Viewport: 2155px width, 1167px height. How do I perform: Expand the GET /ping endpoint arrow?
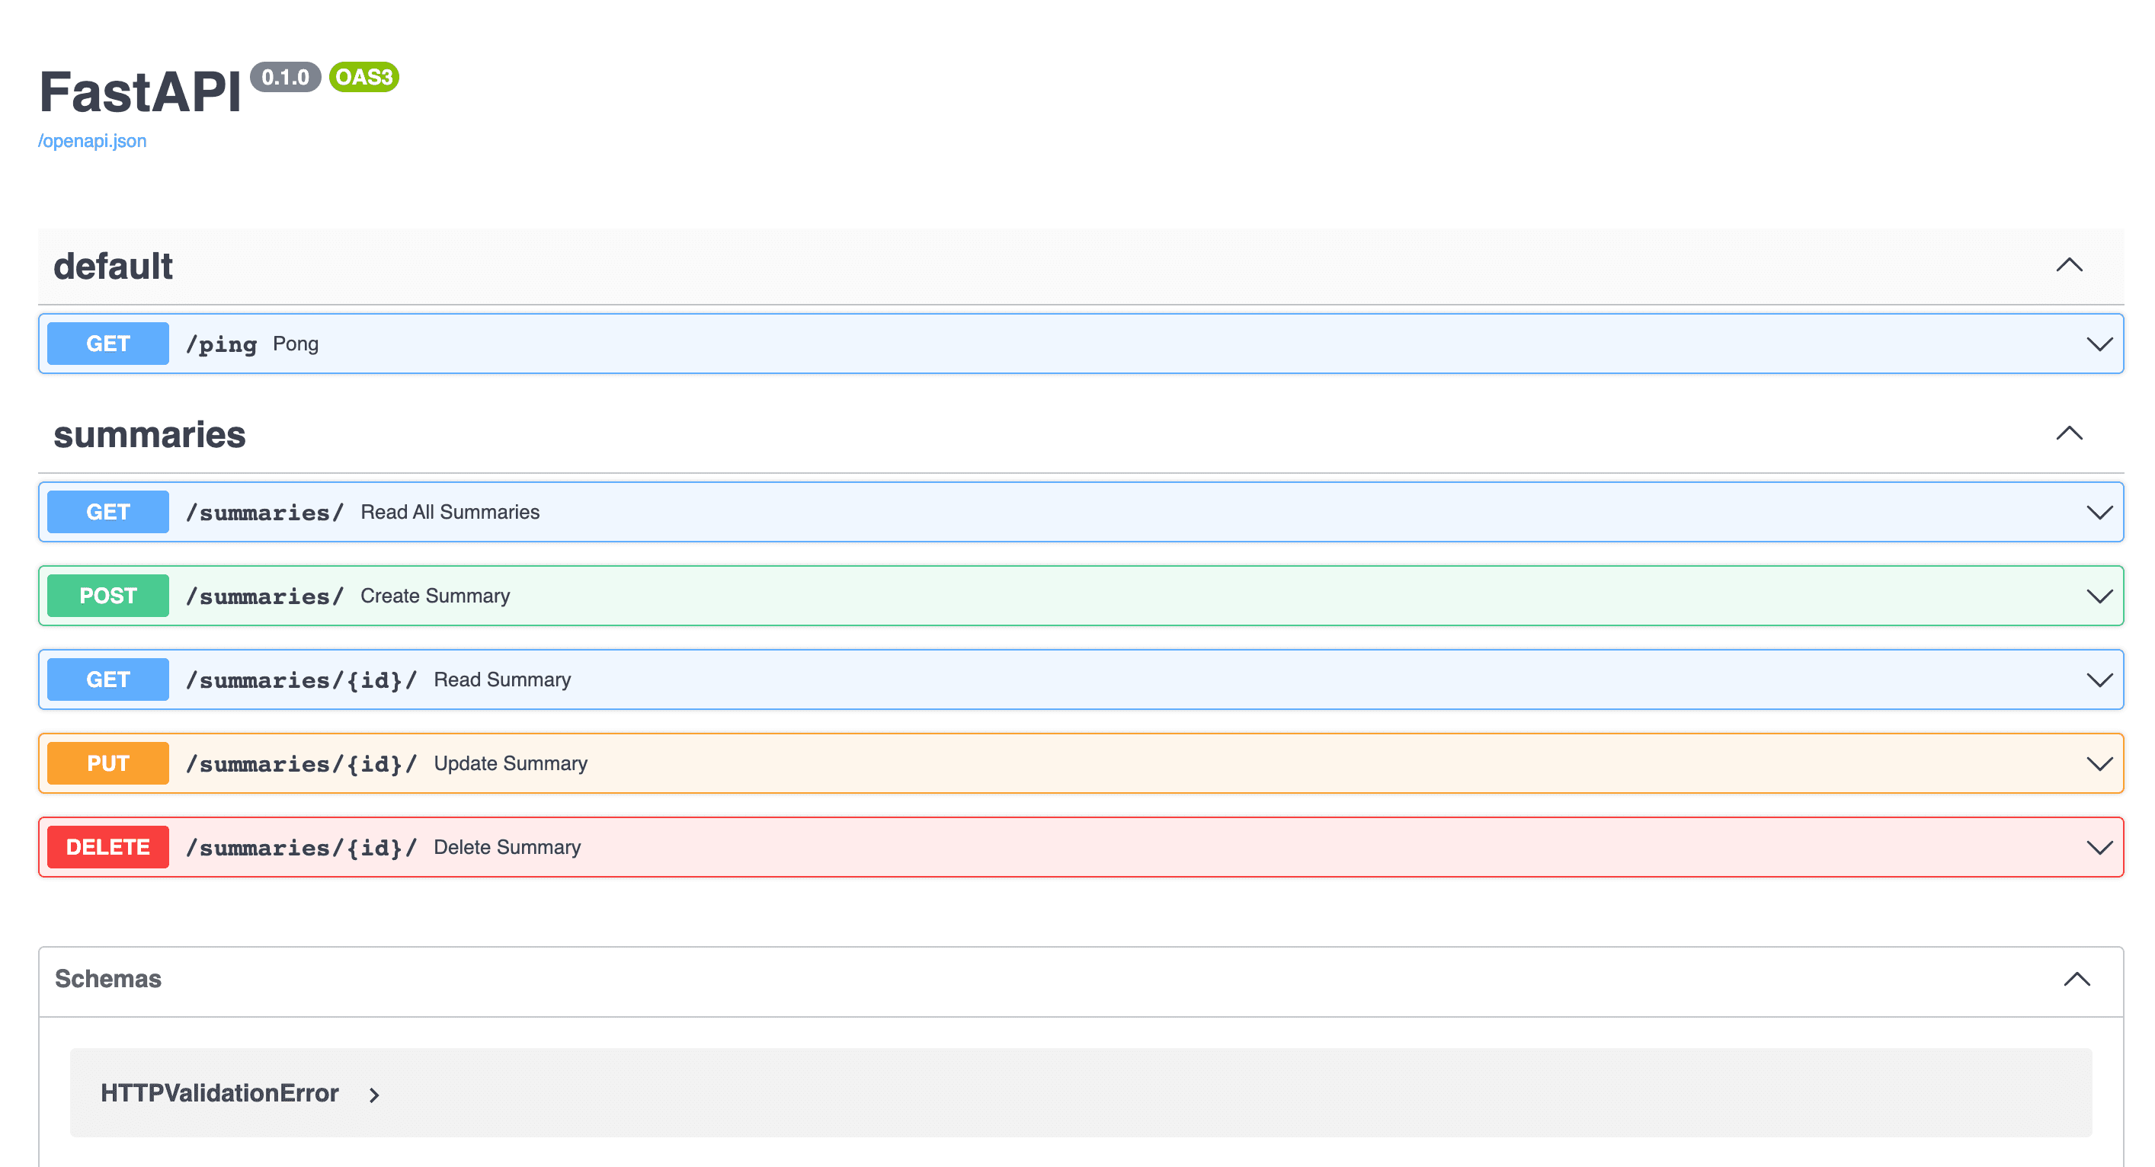2099,344
